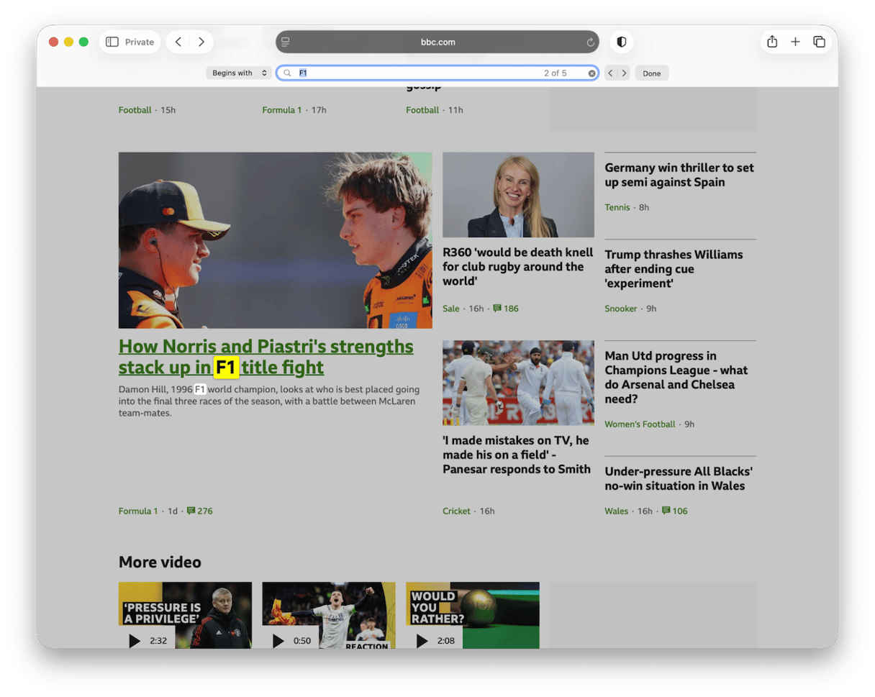Click the Share icon in toolbar

(x=772, y=42)
